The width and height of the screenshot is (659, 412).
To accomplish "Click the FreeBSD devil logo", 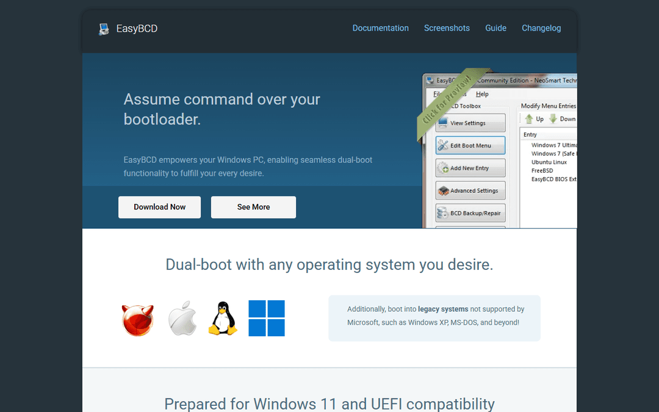I will point(137,320).
